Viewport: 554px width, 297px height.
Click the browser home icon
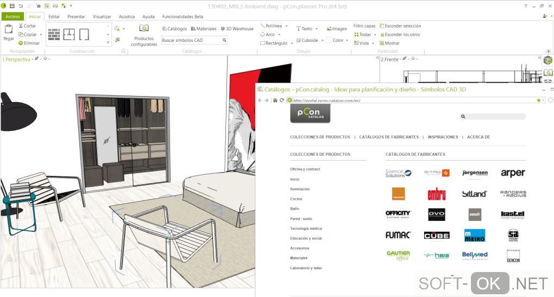(275, 100)
